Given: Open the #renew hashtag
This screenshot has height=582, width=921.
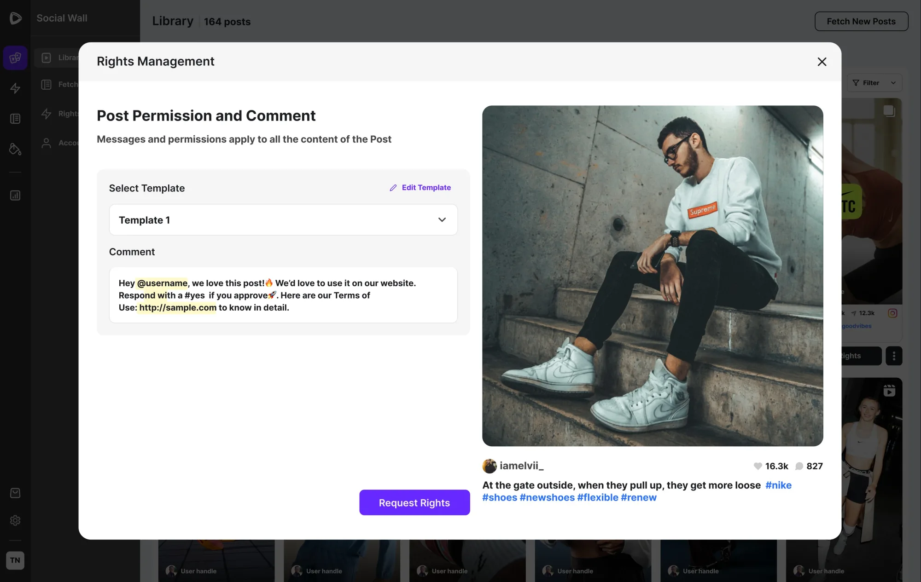Looking at the screenshot, I should pyautogui.click(x=639, y=497).
